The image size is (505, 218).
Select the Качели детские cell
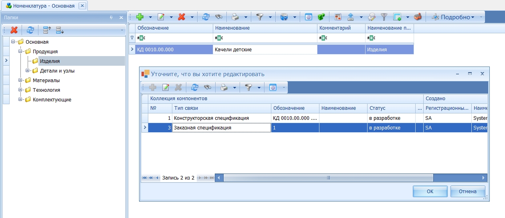tap(265, 50)
